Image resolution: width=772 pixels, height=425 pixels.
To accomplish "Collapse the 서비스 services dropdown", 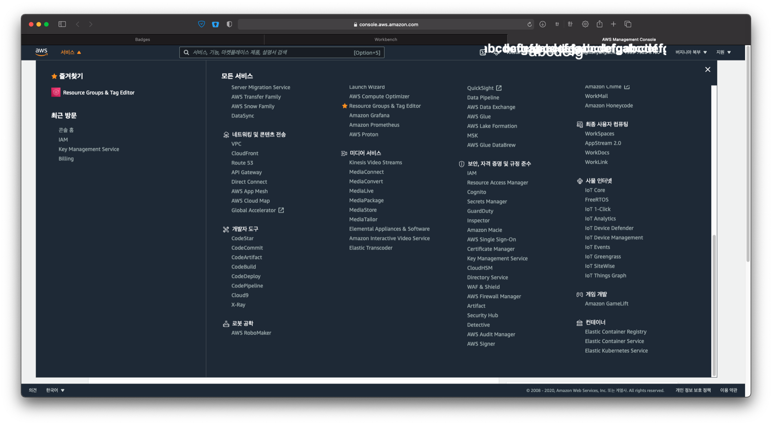I will [71, 52].
